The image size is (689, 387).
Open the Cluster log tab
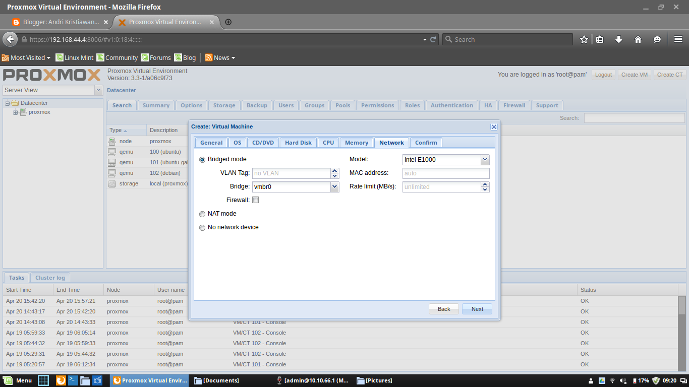[x=50, y=278]
